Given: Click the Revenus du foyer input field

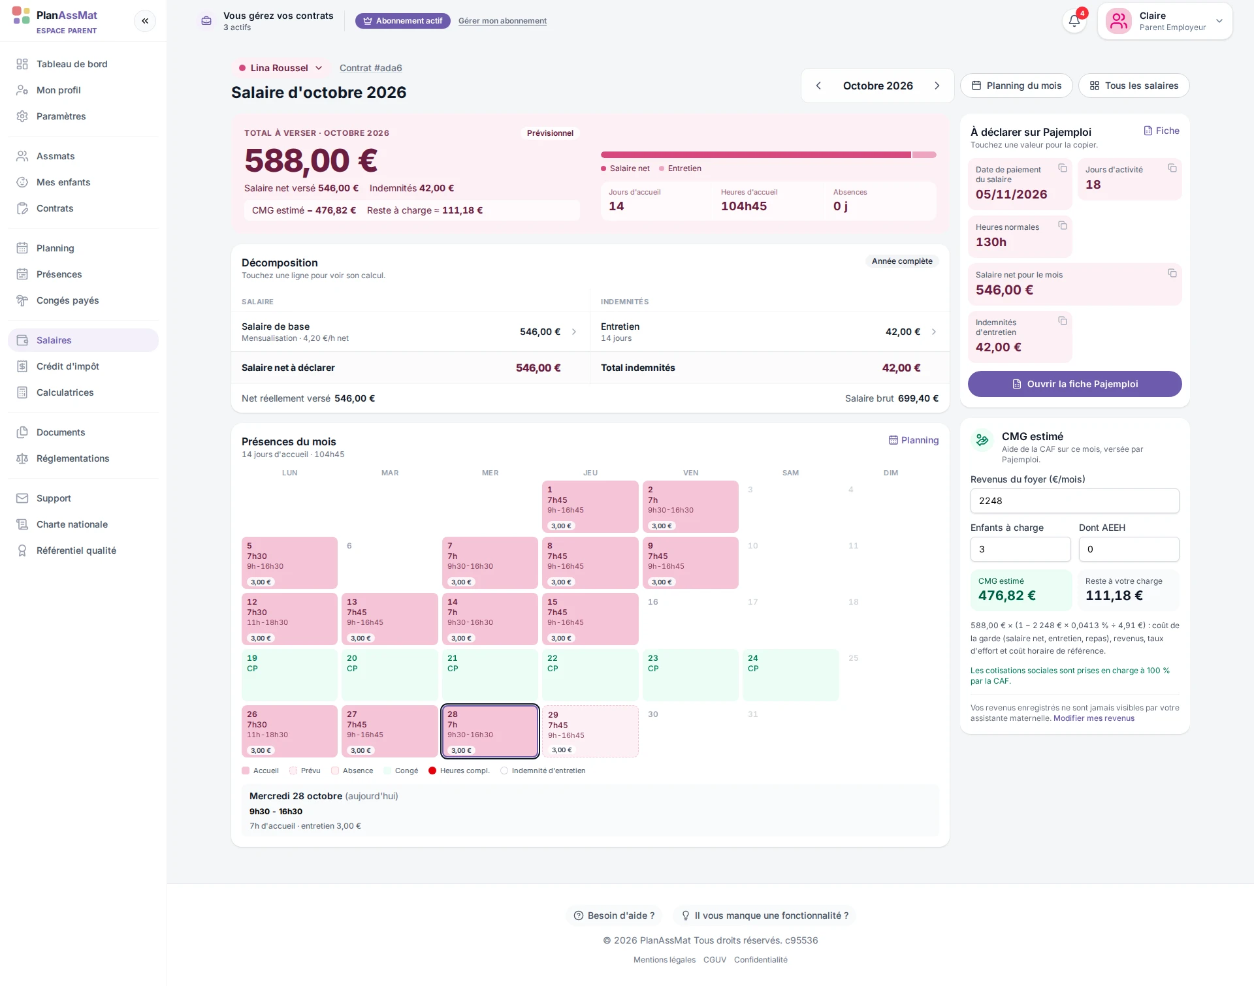Looking at the screenshot, I should 1074,501.
